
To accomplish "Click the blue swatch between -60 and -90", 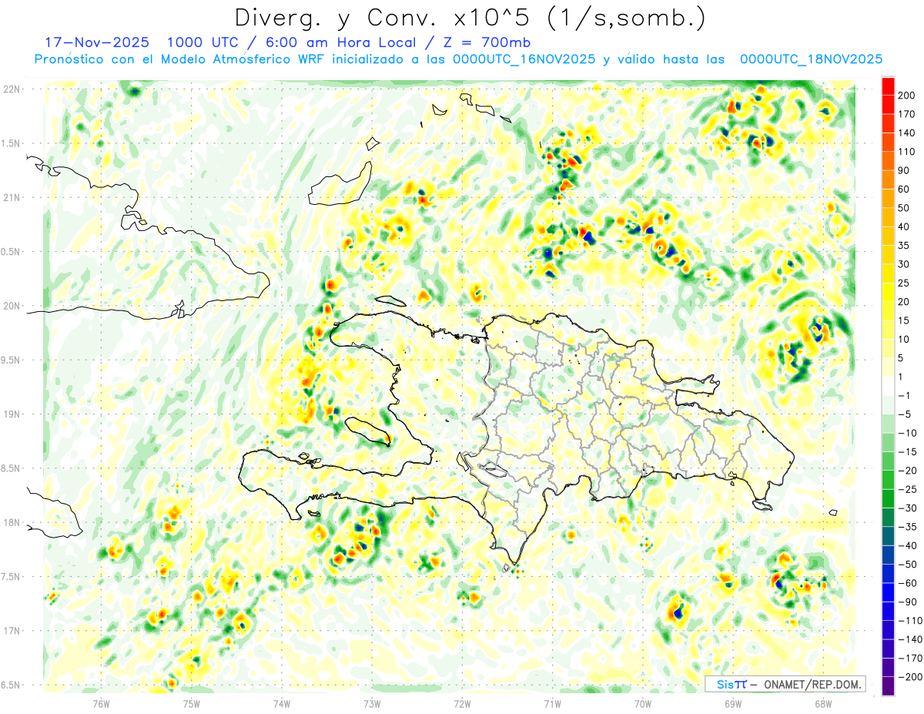I will [x=888, y=592].
